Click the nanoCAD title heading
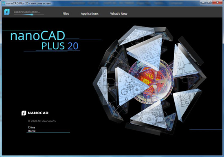This screenshot has width=224, height=157. pyautogui.click(x=38, y=36)
